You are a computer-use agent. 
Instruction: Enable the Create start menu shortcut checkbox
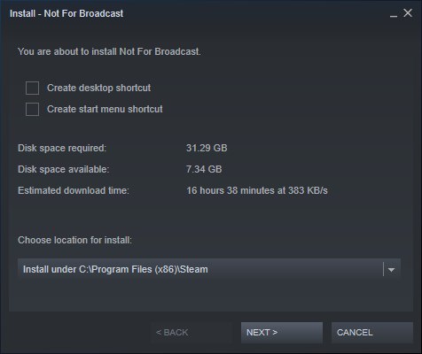coord(32,109)
